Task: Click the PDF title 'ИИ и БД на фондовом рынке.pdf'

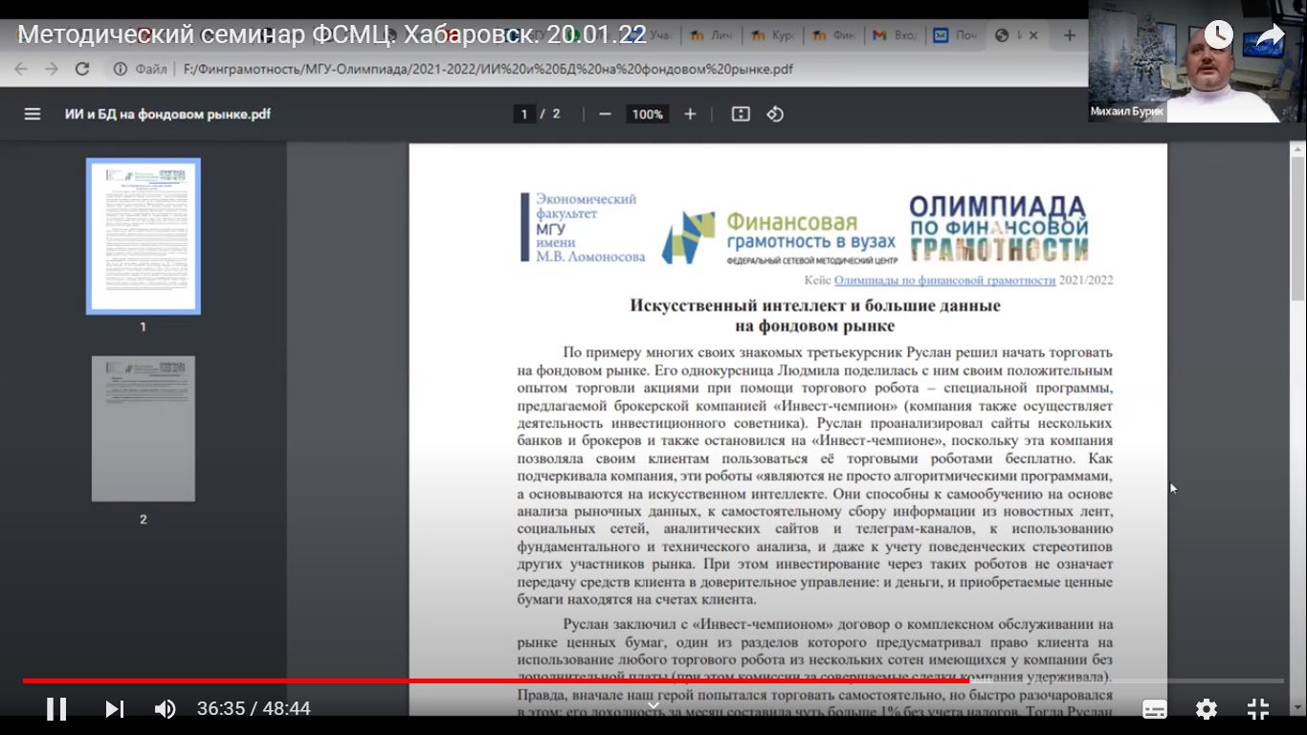Action: [167, 114]
